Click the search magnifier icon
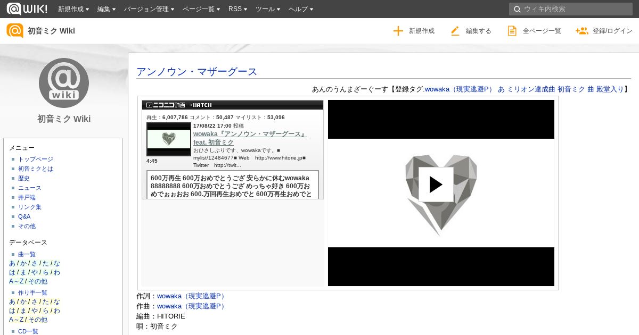Image resolution: width=639 pixels, height=335 pixels. [x=517, y=9]
